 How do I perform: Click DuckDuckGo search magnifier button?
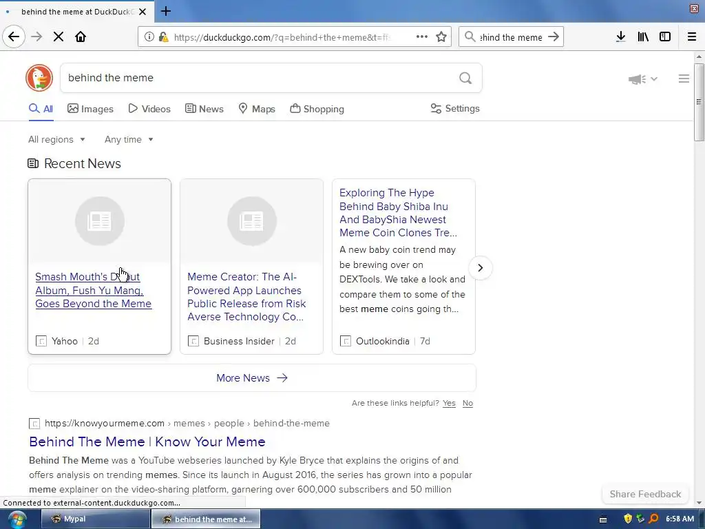coord(465,79)
